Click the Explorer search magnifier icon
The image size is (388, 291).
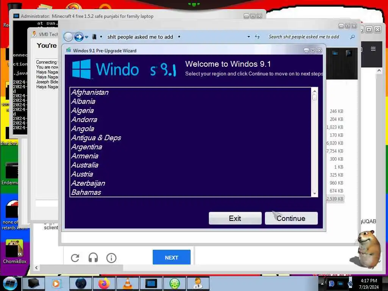(x=352, y=37)
